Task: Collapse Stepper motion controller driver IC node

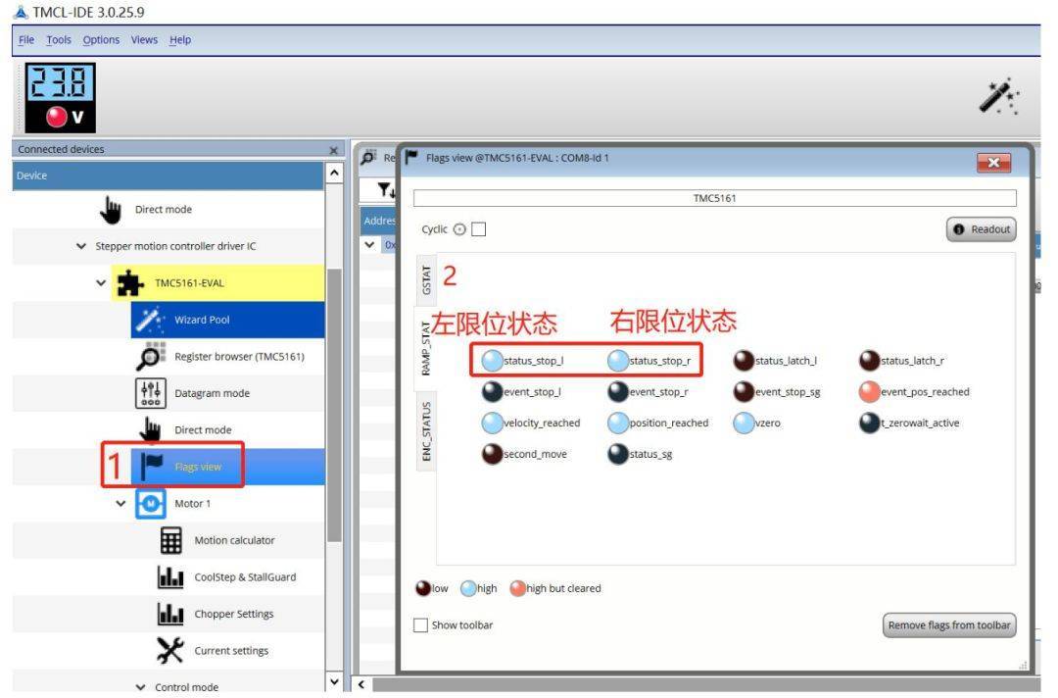Action: click(x=81, y=246)
